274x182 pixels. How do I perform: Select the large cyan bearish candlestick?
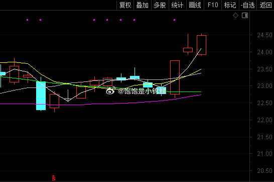[x=41, y=96]
